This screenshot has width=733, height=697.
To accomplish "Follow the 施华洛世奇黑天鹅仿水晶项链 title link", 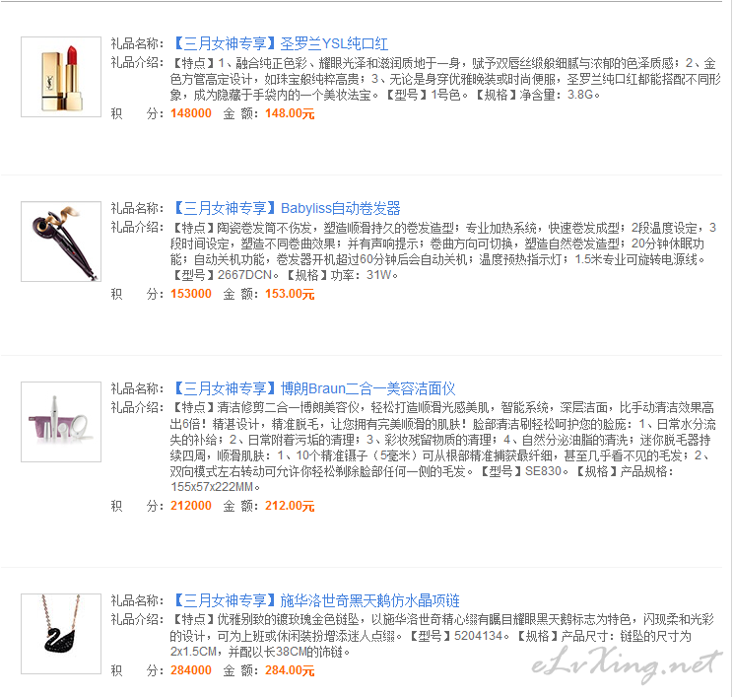I will pyautogui.click(x=316, y=600).
